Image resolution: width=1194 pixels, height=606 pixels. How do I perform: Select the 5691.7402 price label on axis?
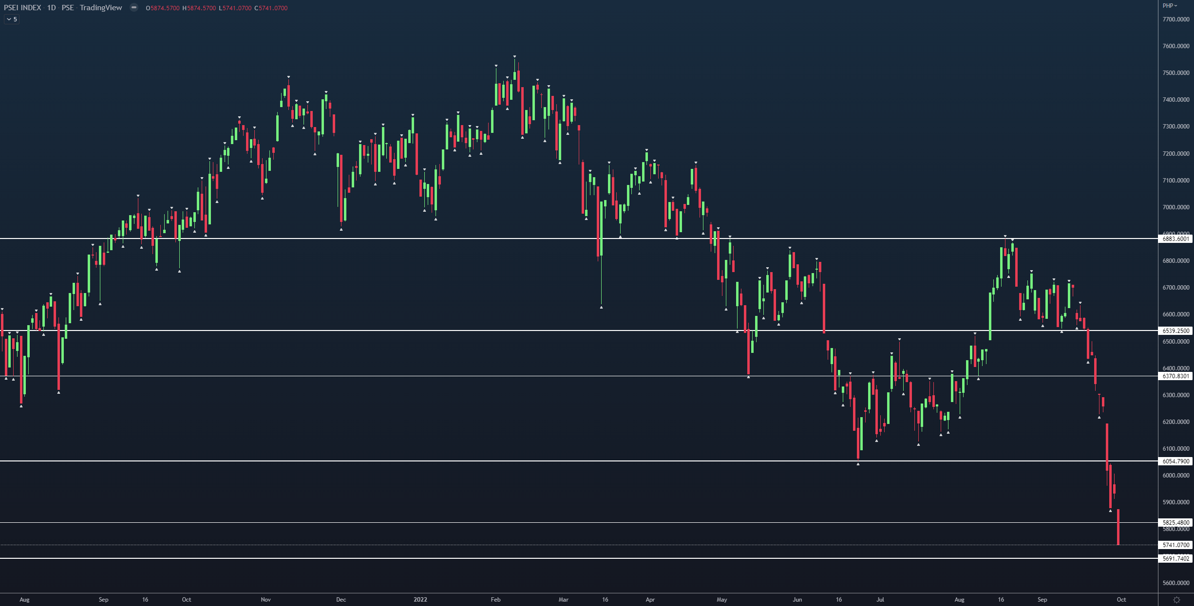pos(1175,558)
